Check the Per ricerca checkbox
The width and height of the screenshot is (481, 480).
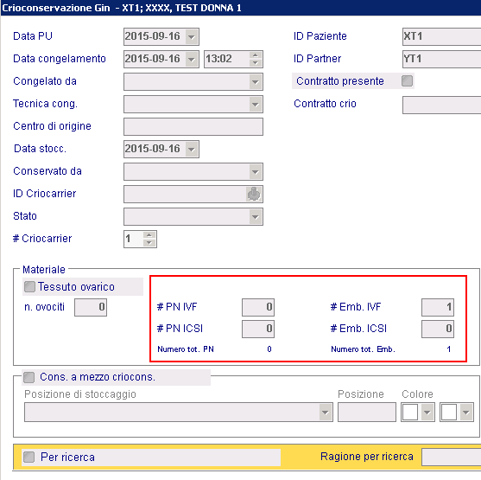(29, 457)
